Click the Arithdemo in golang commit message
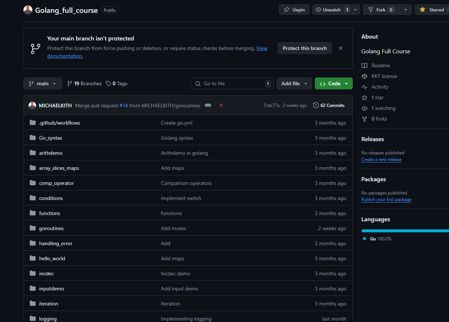This screenshot has width=449, height=322. click(x=184, y=153)
